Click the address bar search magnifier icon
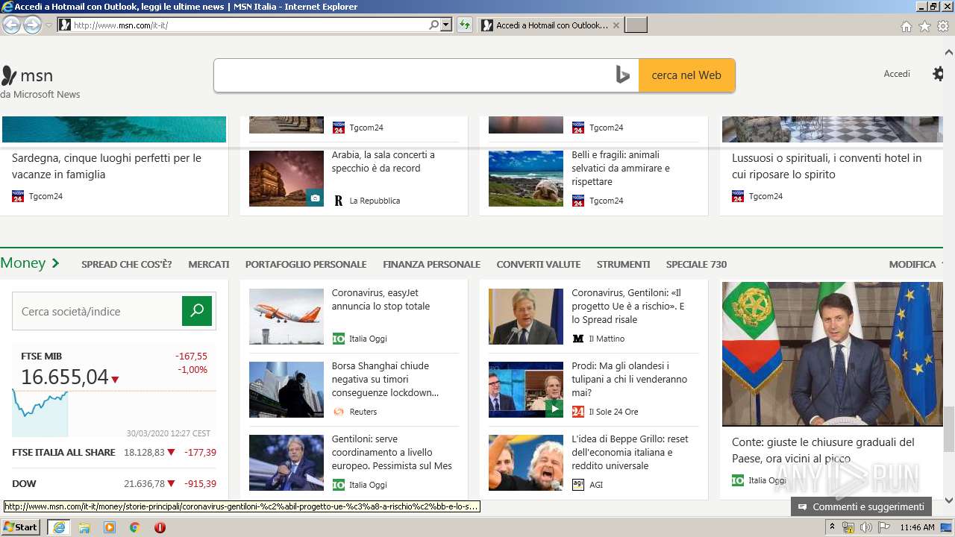 [x=433, y=25]
